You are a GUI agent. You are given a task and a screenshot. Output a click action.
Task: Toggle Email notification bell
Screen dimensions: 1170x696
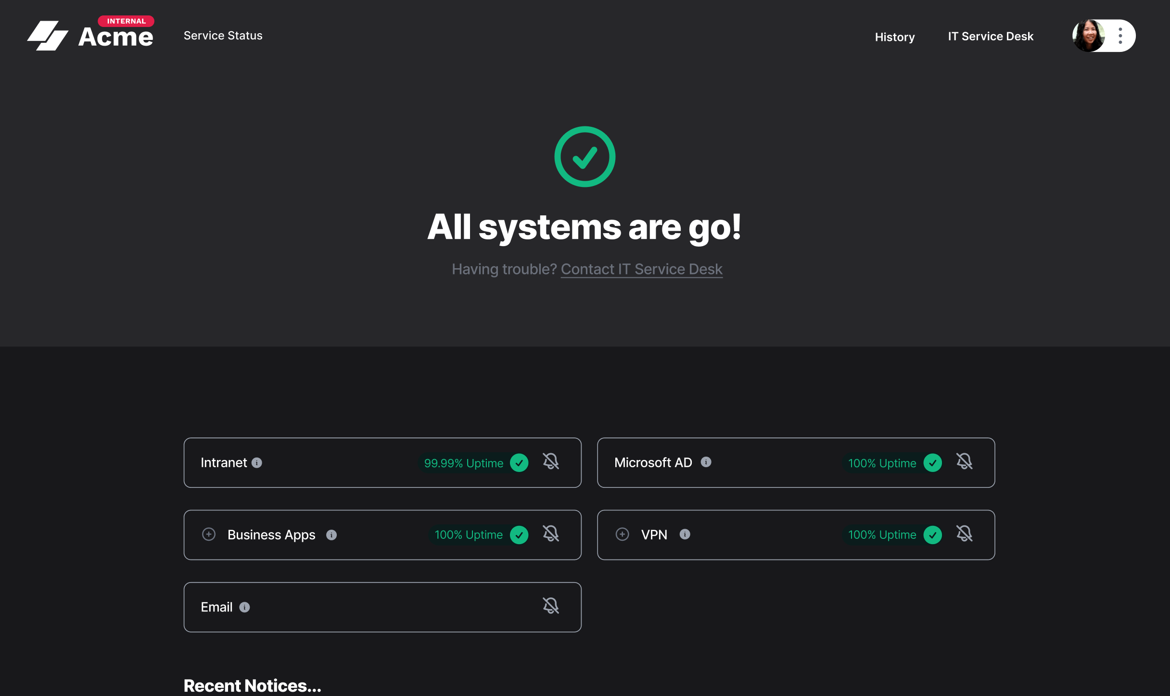click(x=550, y=606)
